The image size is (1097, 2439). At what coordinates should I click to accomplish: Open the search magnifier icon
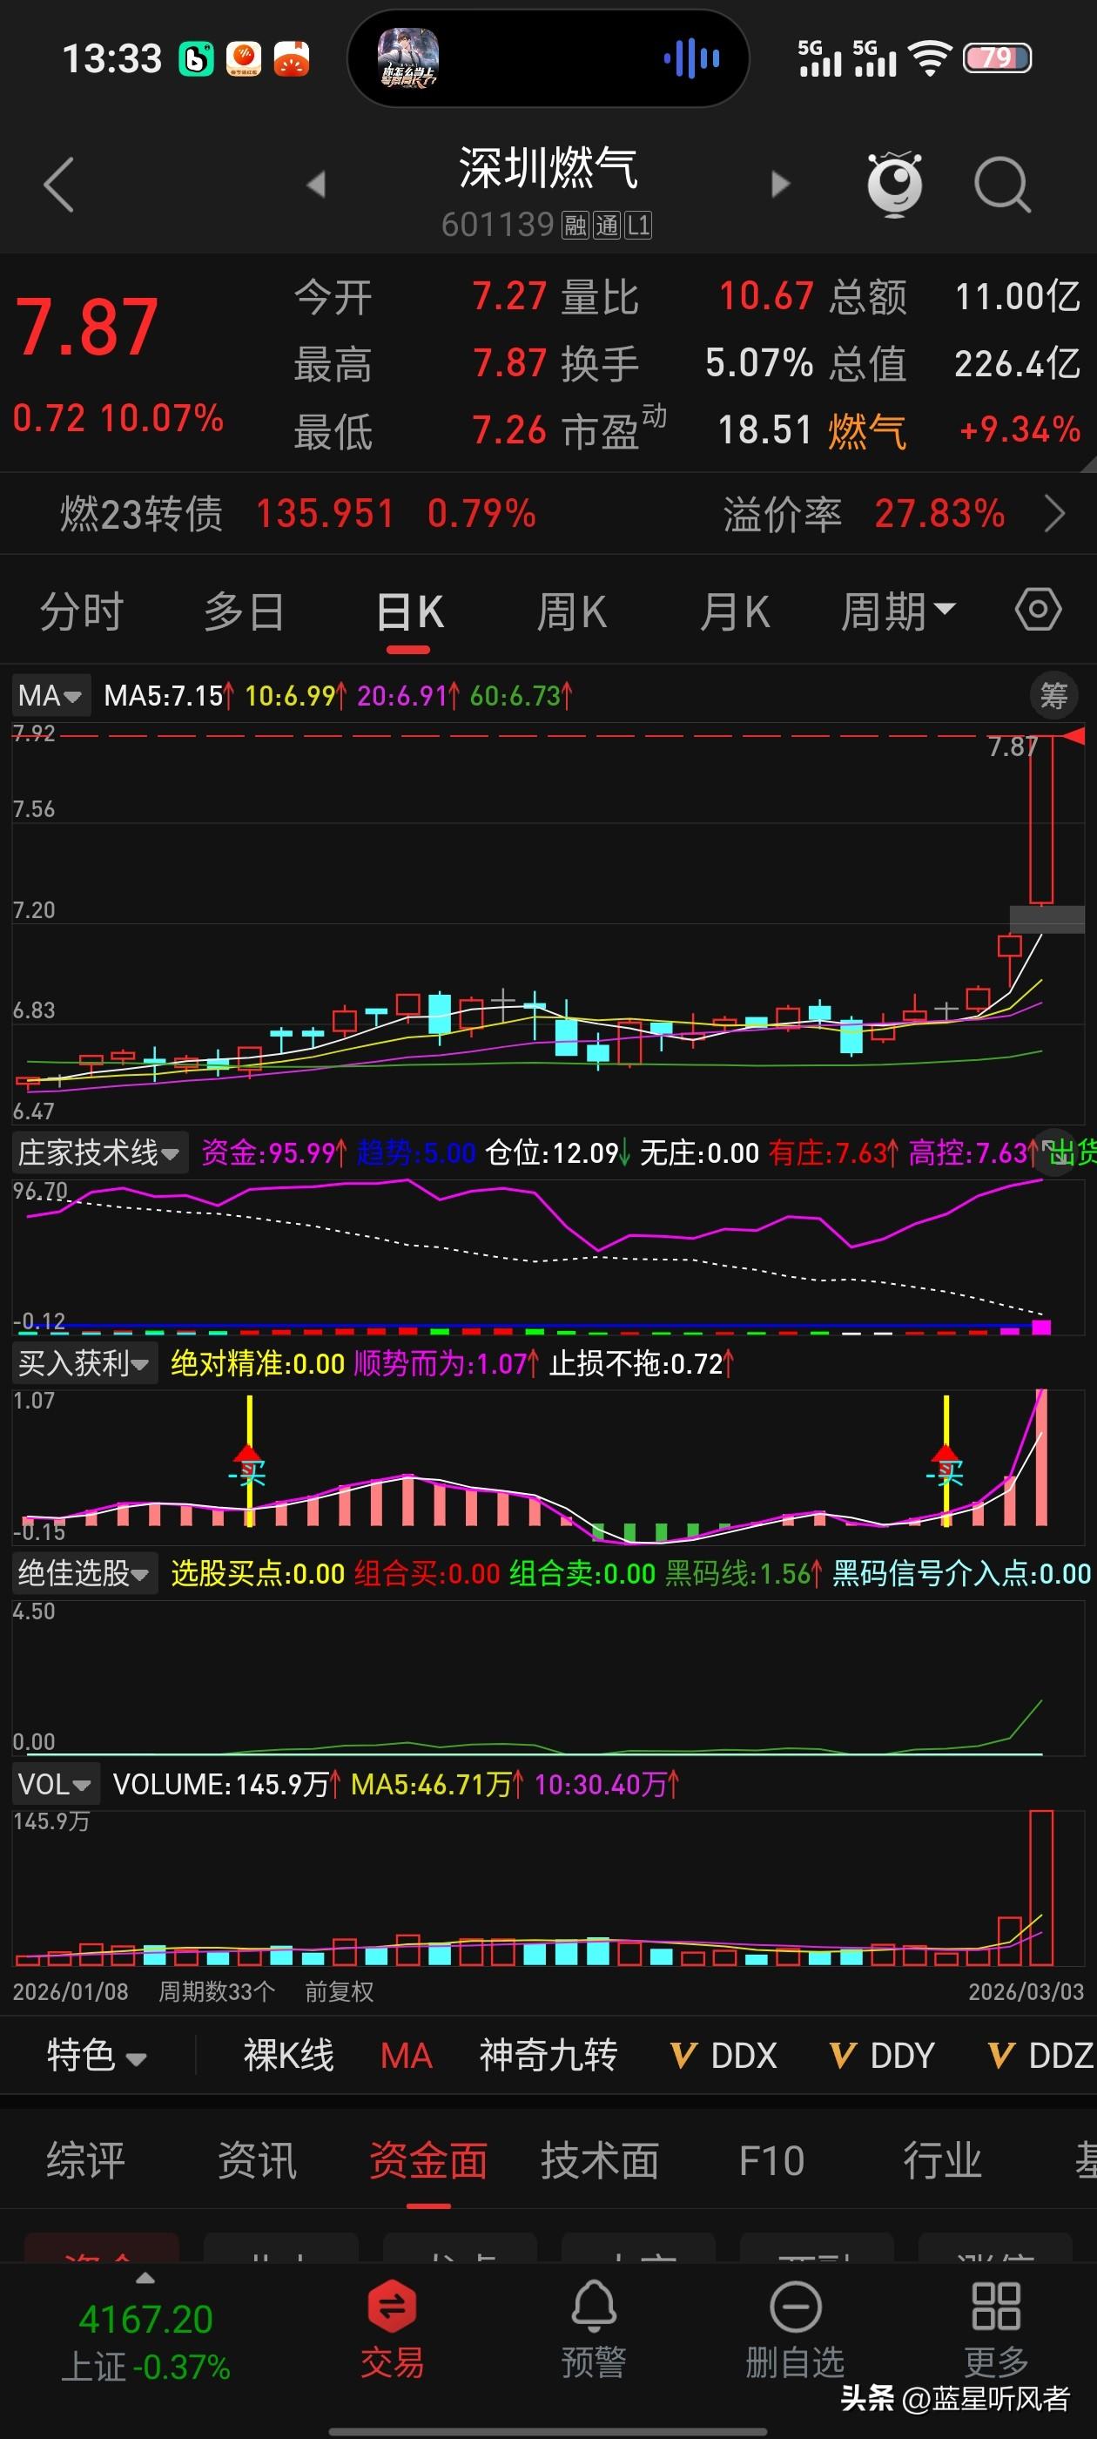click(1001, 184)
